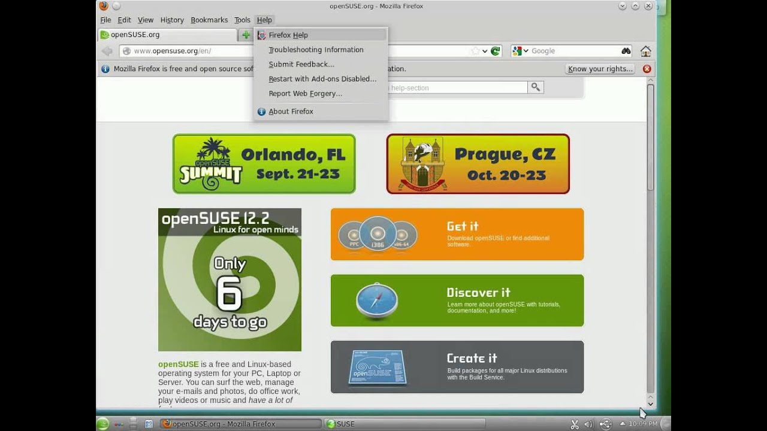Click the keep-above round button beside Firefox icon

[x=116, y=6]
